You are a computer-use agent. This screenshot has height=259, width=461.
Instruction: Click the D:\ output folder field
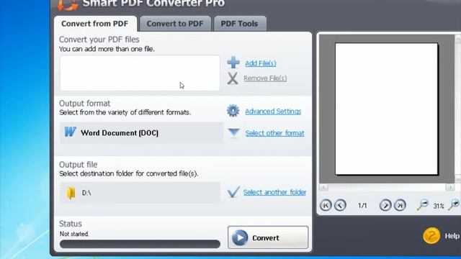(x=140, y=193)
